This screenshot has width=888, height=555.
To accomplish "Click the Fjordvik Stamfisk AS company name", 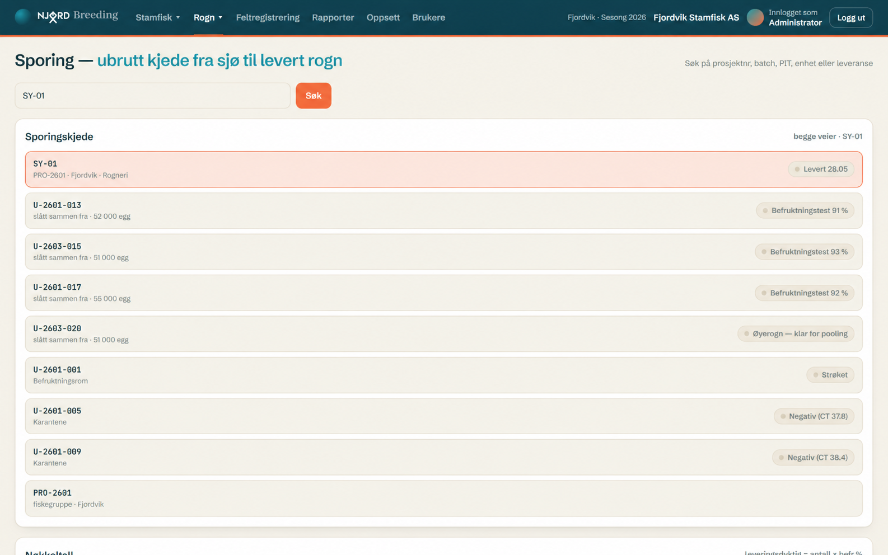I will tap(696, 17).
